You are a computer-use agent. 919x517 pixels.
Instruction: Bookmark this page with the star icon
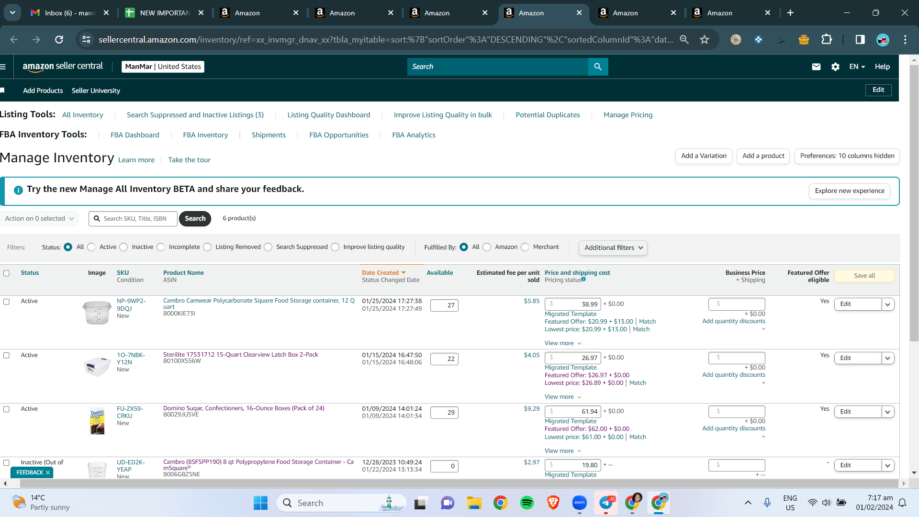pos(704,40)
